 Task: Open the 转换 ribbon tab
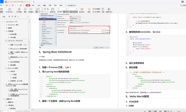click(61, 5)
